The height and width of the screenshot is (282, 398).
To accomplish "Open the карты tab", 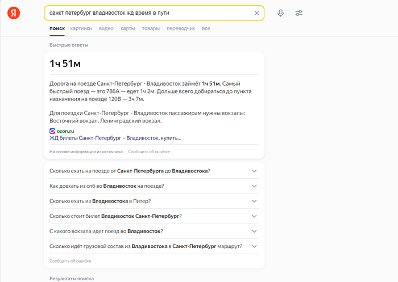I will (x=128, y=28).
